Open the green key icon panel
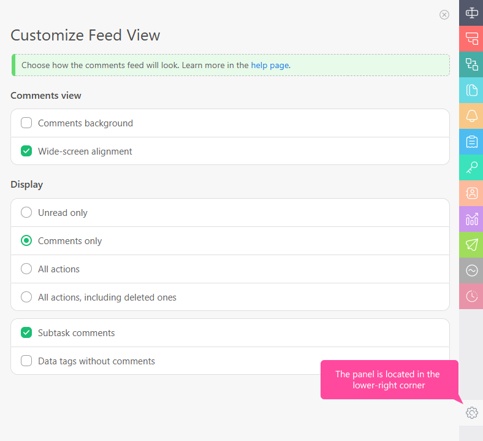 tap(471, 167)
